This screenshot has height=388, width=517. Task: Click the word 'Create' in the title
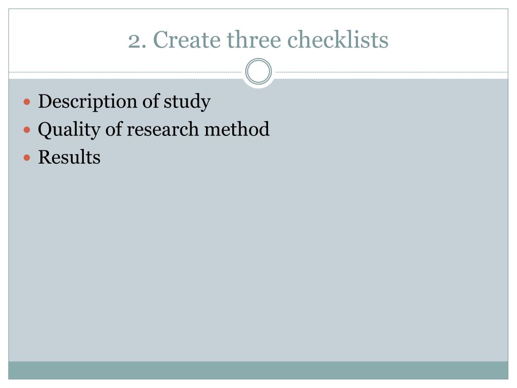coord(187,40)
